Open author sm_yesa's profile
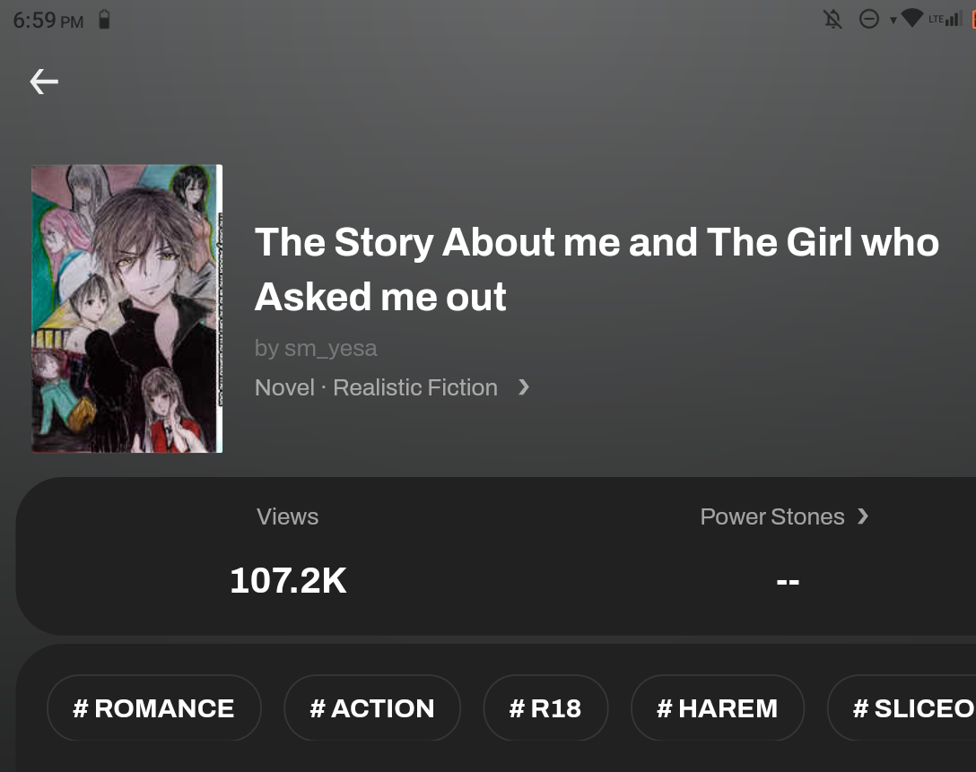This screenshot has width=976, height=772. point(316,348)
